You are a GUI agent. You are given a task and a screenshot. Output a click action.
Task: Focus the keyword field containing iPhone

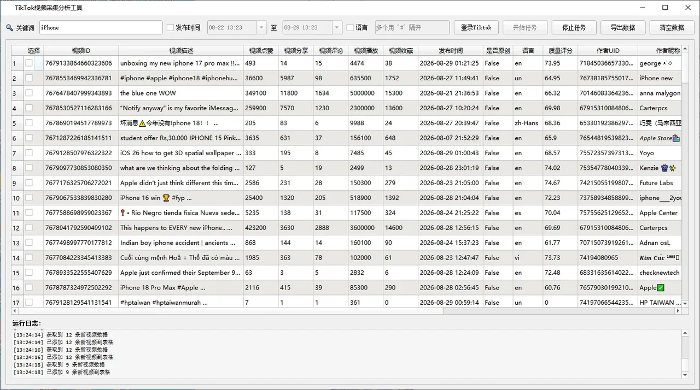tap(101, 28)
